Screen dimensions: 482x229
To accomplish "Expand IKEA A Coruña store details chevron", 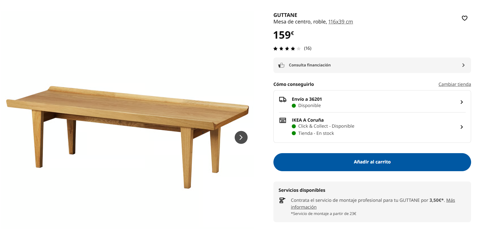I will point(462,127).
